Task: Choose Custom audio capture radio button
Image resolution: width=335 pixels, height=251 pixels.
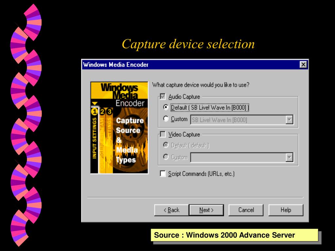Action: pyautogui.click(x=166, y=118)
